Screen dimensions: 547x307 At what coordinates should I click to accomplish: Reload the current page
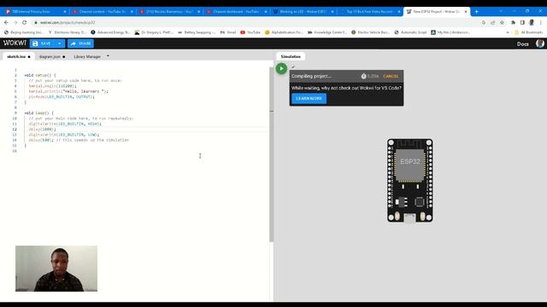[25, 22]
